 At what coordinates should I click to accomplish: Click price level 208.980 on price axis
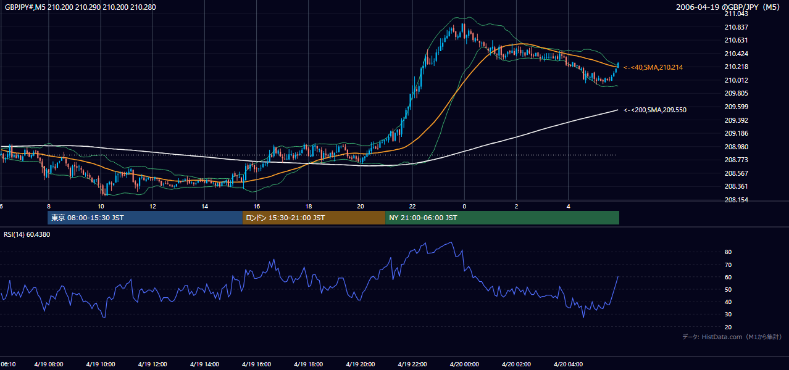point(737,147)
